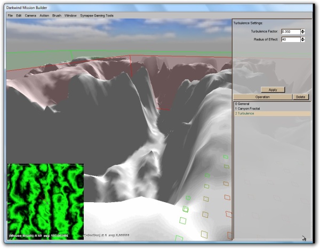The image size is (320, 249).
Task: Click the Delete button
Action: [301, 97]
